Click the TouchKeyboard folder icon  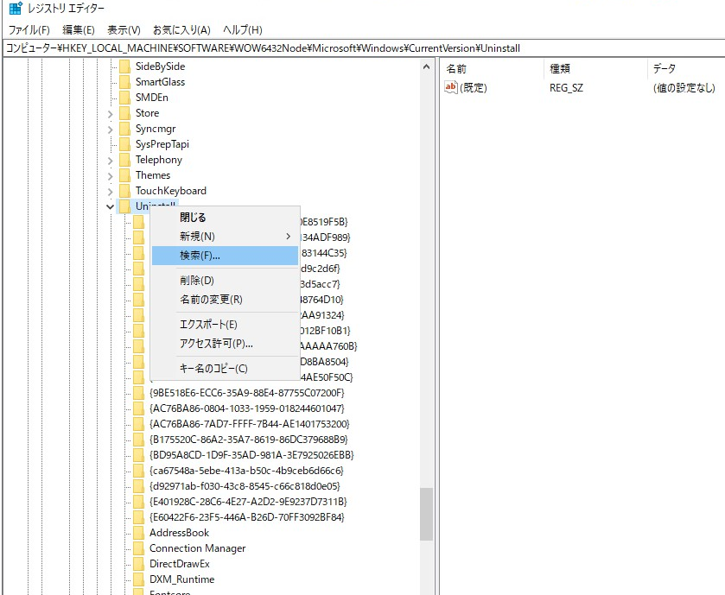[124, 191]
